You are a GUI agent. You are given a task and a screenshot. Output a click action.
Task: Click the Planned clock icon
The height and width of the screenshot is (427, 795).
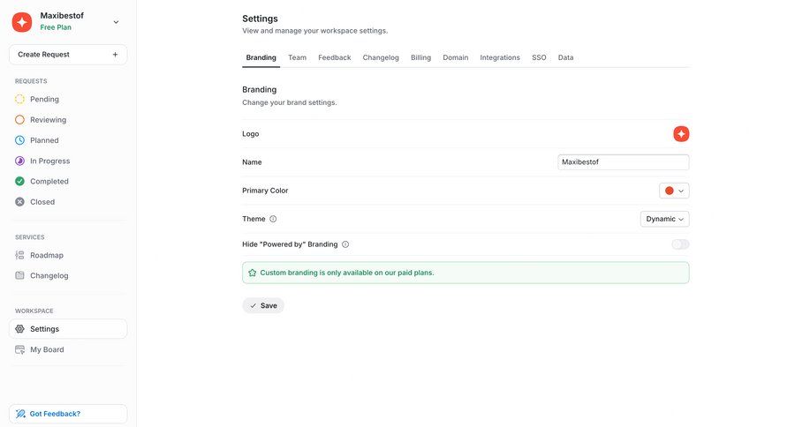coord(20,140)
